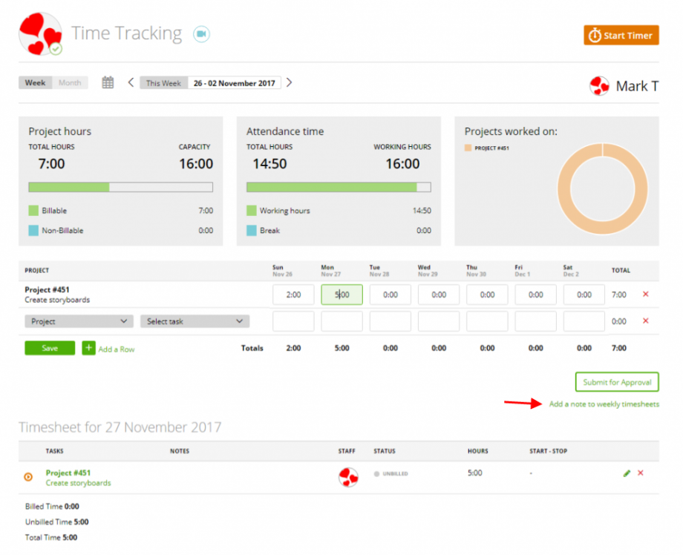Screen dimensions: 683x555
Task: Click the Mark T profile avatar
Action: (598, 85)
